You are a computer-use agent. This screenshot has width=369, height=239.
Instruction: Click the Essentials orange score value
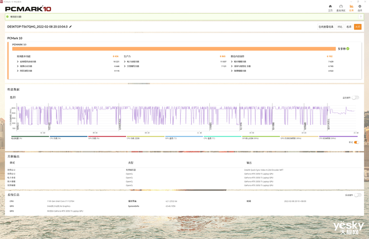pyautogui.click(x=115, y=56)
